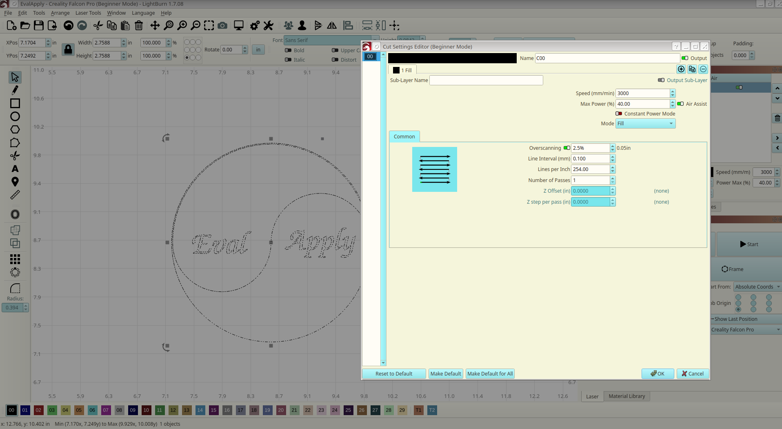The width and height of the screenshot is (782, 429).
Task: Click the Make Default for All button
Action: [490, 374]
